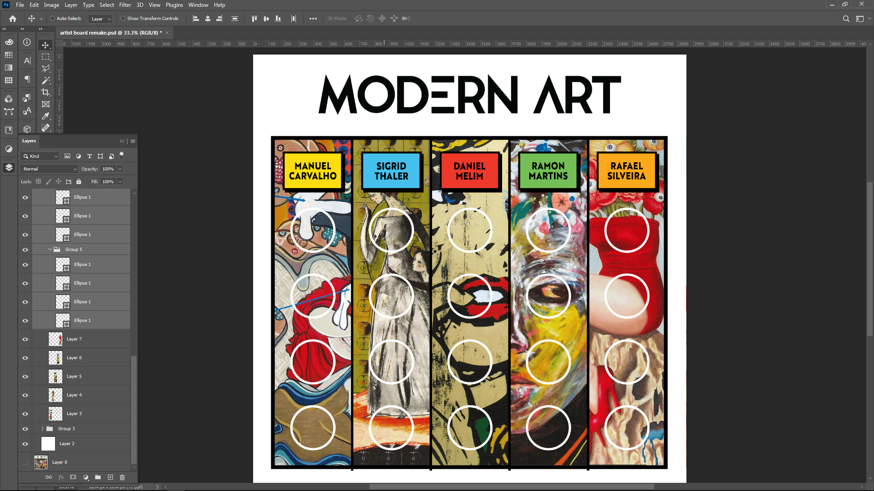Screen dimensions: 874x491
Task: Hide Layer 7 using its eye icon
Action: 25,339
